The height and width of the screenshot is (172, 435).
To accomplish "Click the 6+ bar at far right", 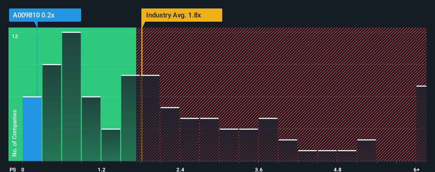I will (421, 123).
